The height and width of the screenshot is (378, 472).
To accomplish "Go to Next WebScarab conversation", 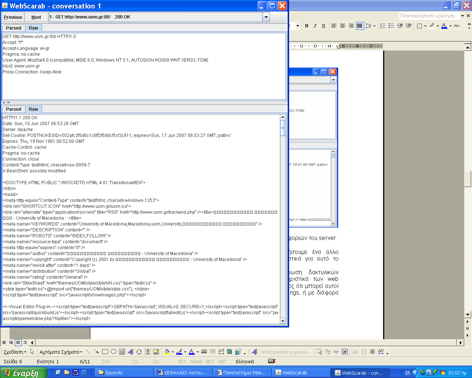I will (x=36, y=17).
